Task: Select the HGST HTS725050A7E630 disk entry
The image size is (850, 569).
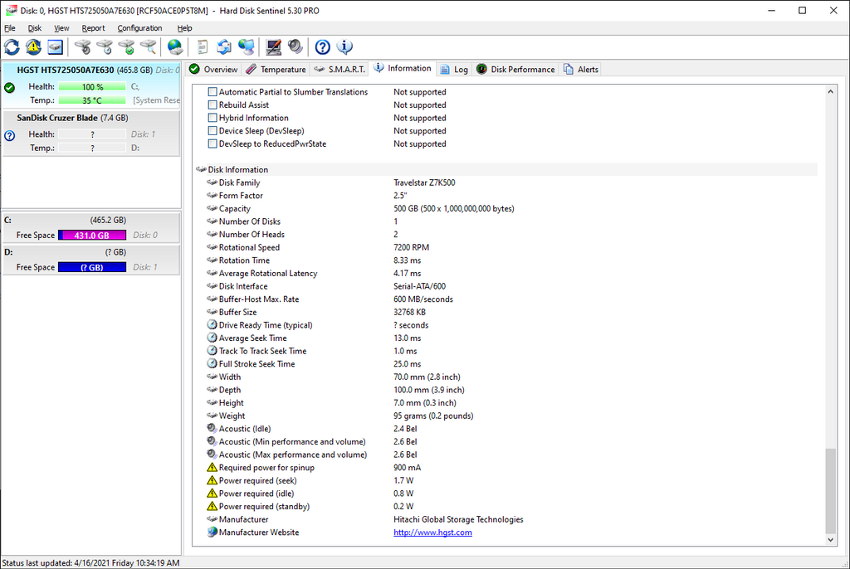Action: tap(91, 85)
